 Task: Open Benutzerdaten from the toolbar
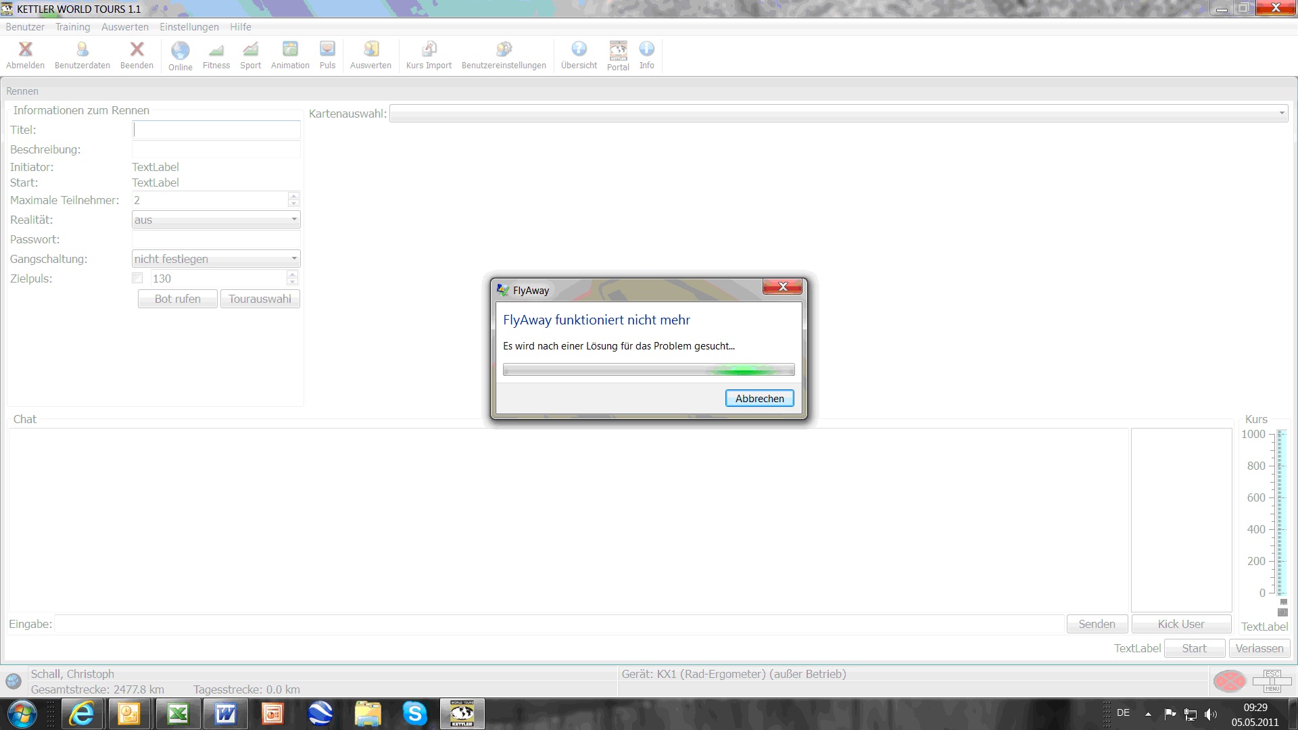[x=82, y=55]
